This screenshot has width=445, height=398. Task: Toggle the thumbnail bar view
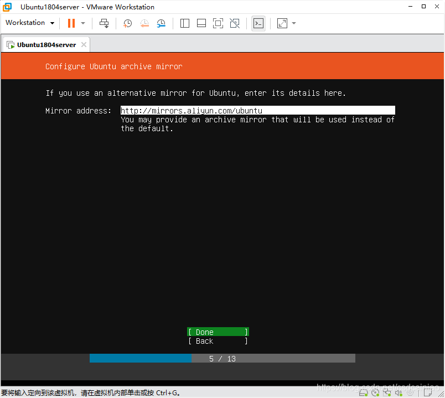click(201, 23)
